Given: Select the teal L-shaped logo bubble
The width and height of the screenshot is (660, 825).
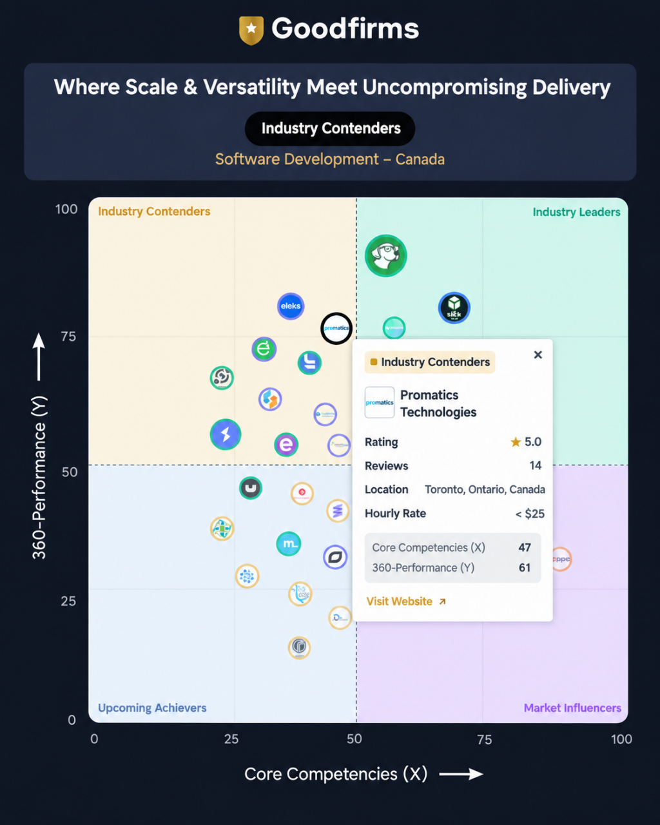Looking at the screenshot, I should coord(309,363).
